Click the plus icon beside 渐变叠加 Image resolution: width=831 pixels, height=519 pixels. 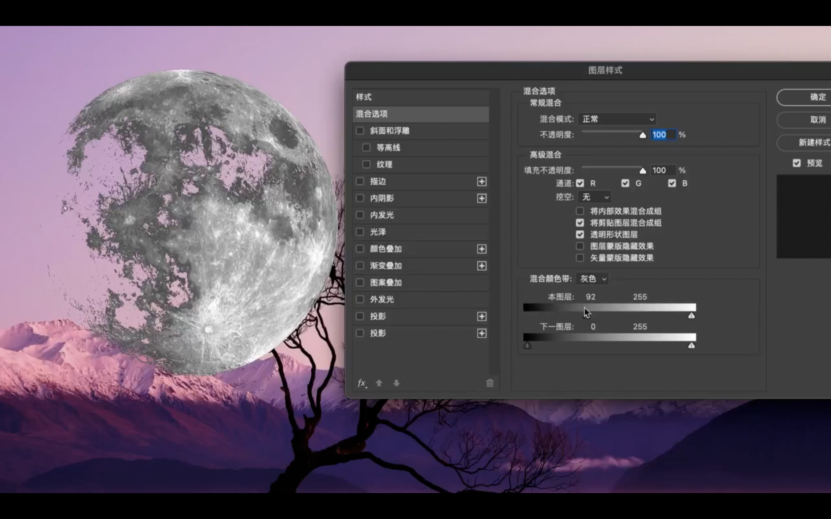click(x=481, y=266)
